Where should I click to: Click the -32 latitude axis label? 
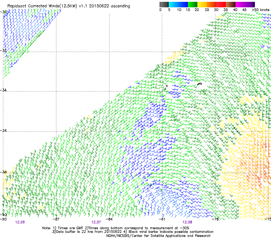[3, 51]
